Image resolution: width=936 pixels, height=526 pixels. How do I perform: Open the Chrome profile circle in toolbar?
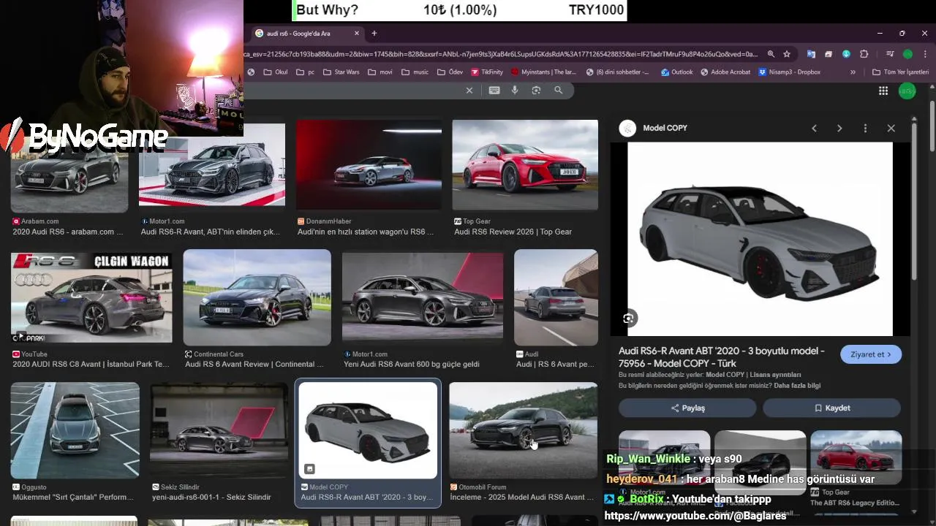pyautogui.click(x=907, y=54)
